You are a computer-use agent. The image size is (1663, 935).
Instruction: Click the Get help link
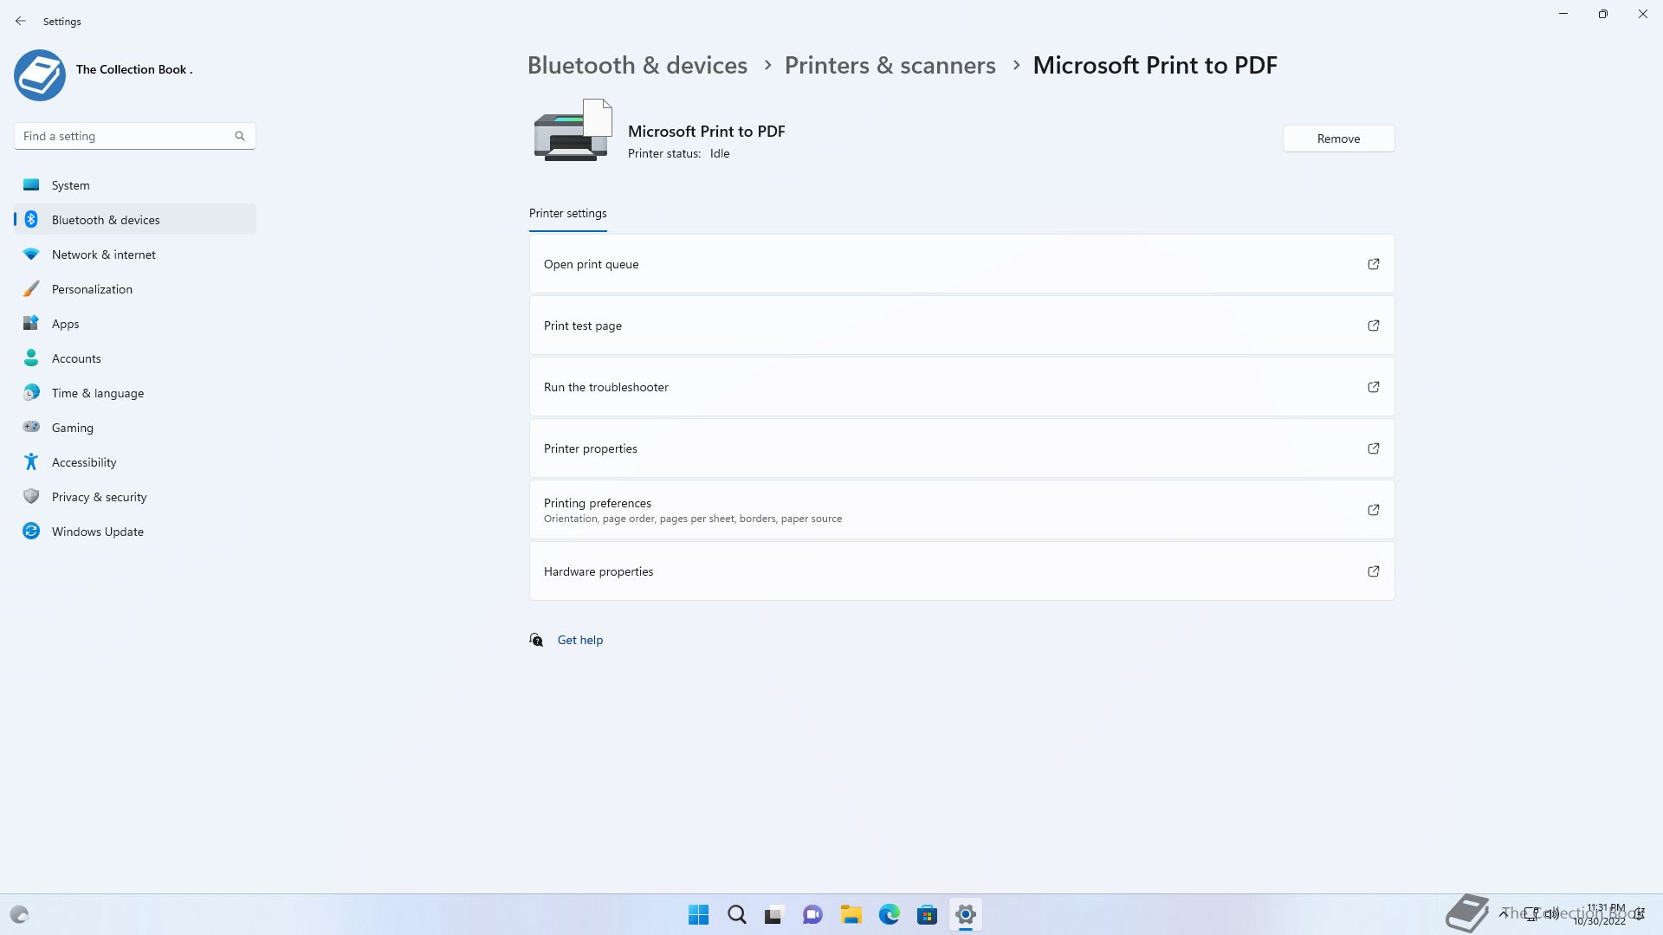579,640
